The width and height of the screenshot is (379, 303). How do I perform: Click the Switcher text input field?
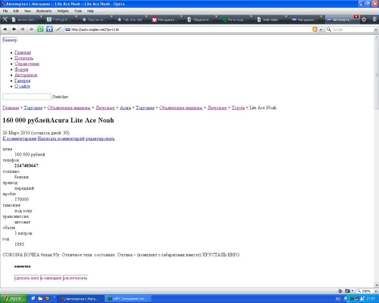coord(27,97)
